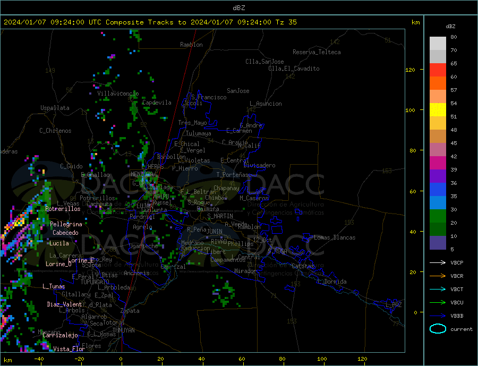Click the C_Chilenos map label

55,131
